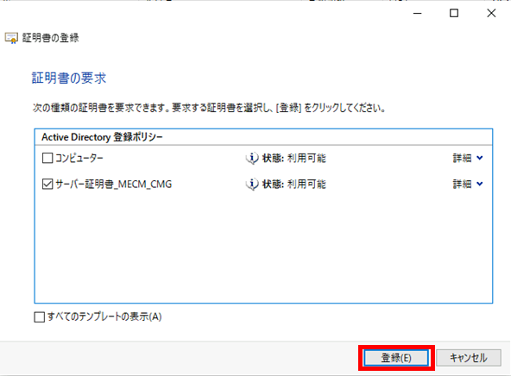Click the info icon beside サーバー証明書_MECM_CMG status
This screenshot has width=511, height=376.
coord(252,185)
